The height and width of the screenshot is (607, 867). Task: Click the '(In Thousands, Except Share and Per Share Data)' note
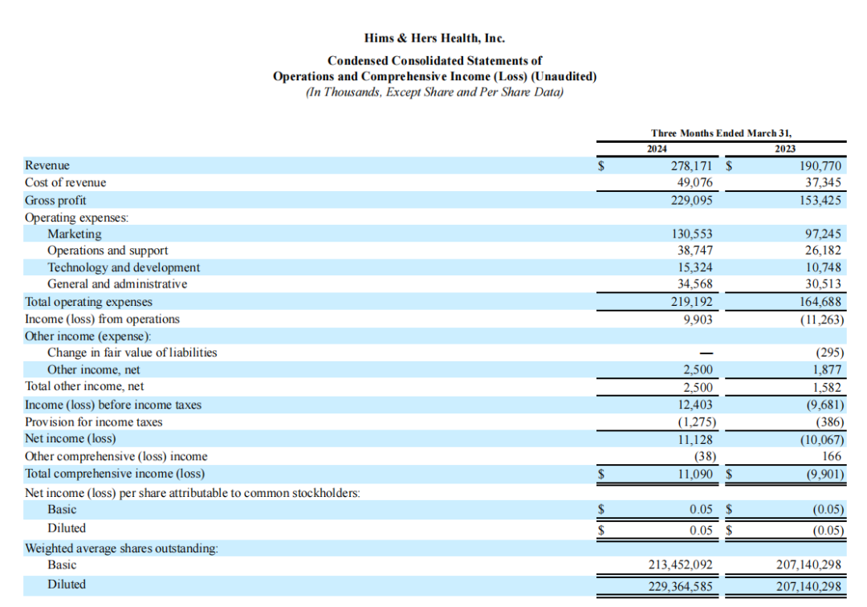(434, 92)
